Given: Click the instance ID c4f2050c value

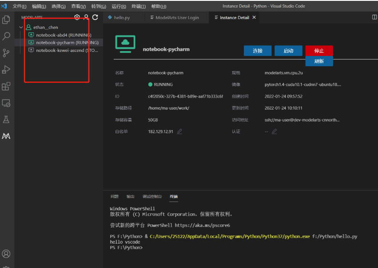Looking at the screenshot, I should click(185, 96).
